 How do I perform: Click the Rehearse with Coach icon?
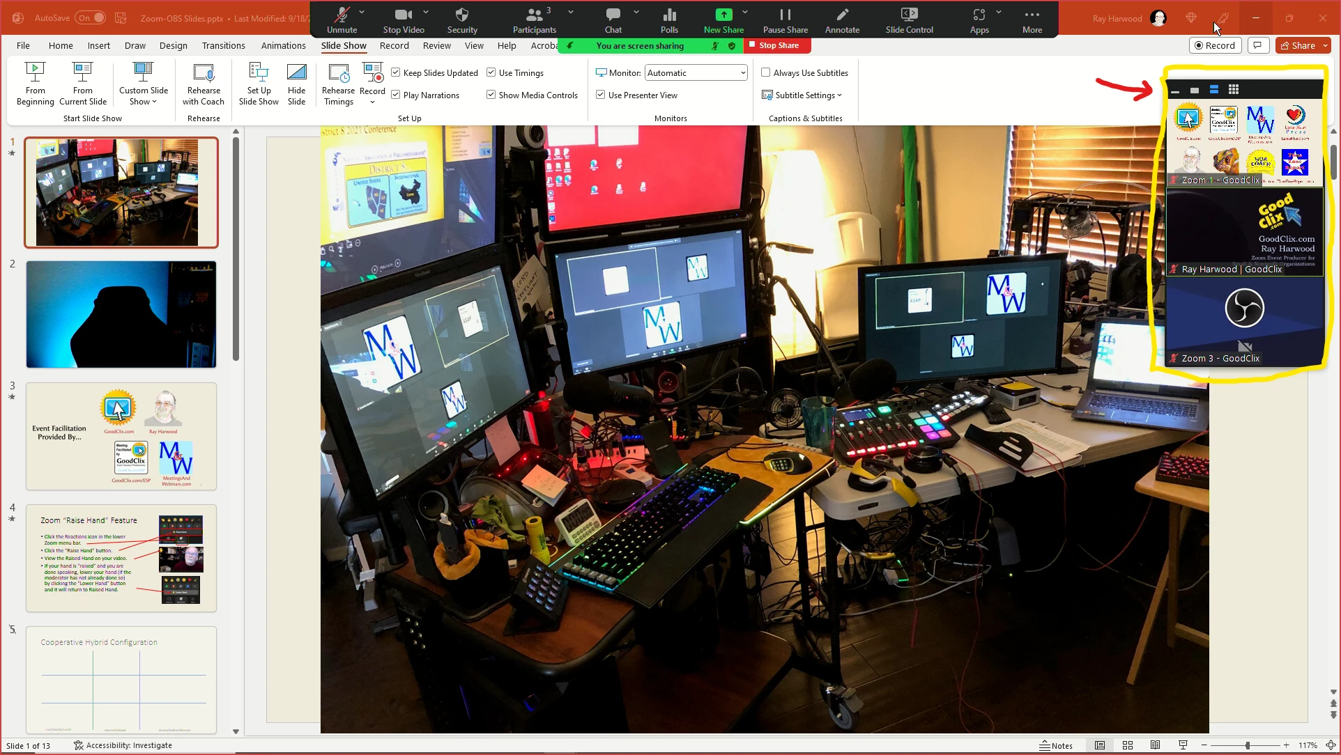click(204, 84)
